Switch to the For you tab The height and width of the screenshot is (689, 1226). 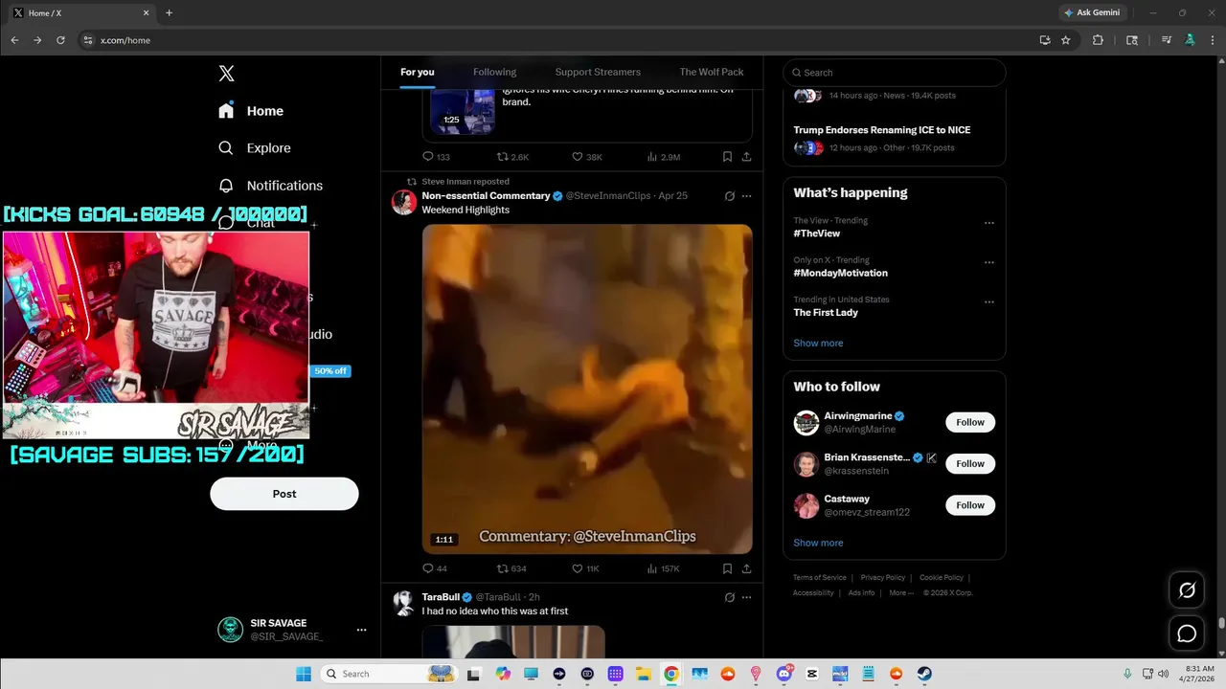click(418, 72)
